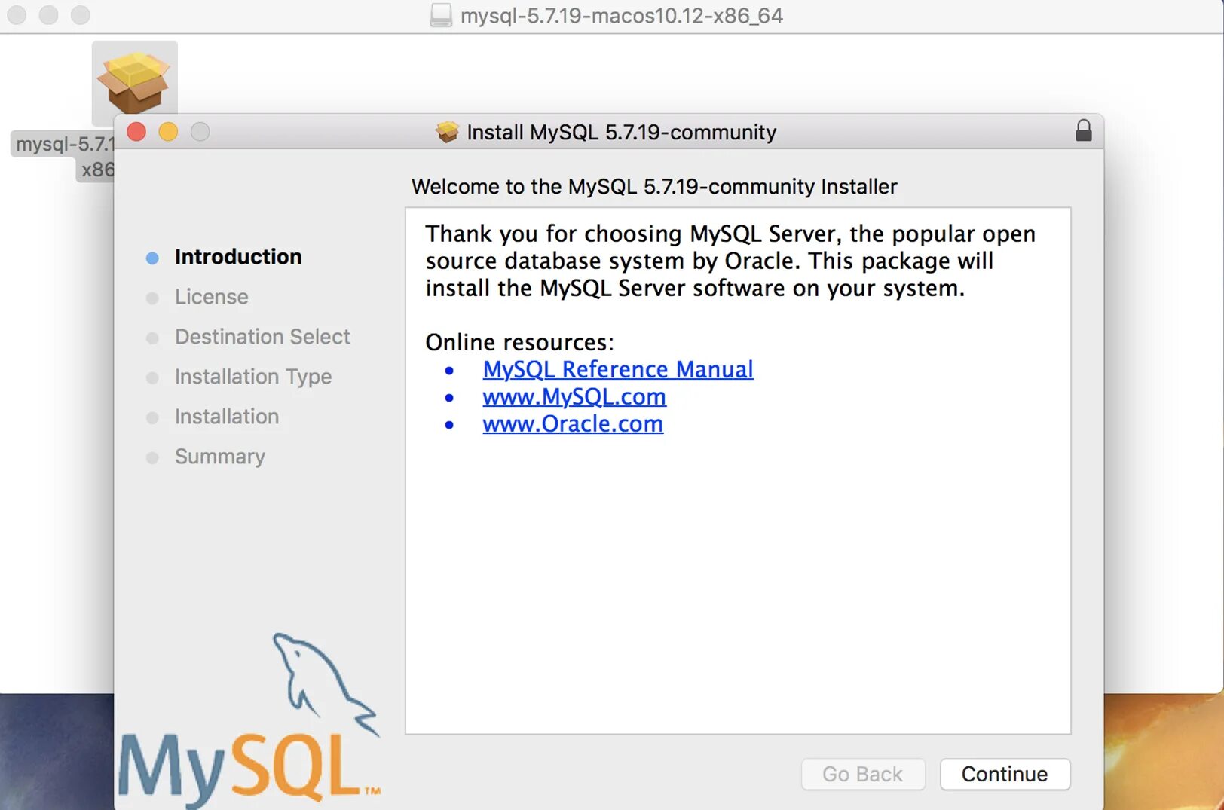Open the www.MySQL.com link
The width and height of the screenshot is (1224, 810).
coord(574,396)
